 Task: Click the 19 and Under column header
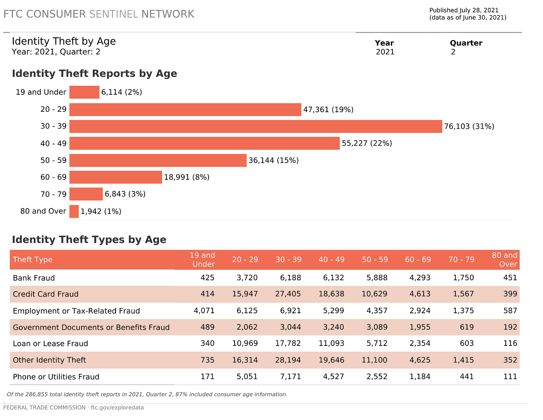pyautogui.click(x=202, y=260)
